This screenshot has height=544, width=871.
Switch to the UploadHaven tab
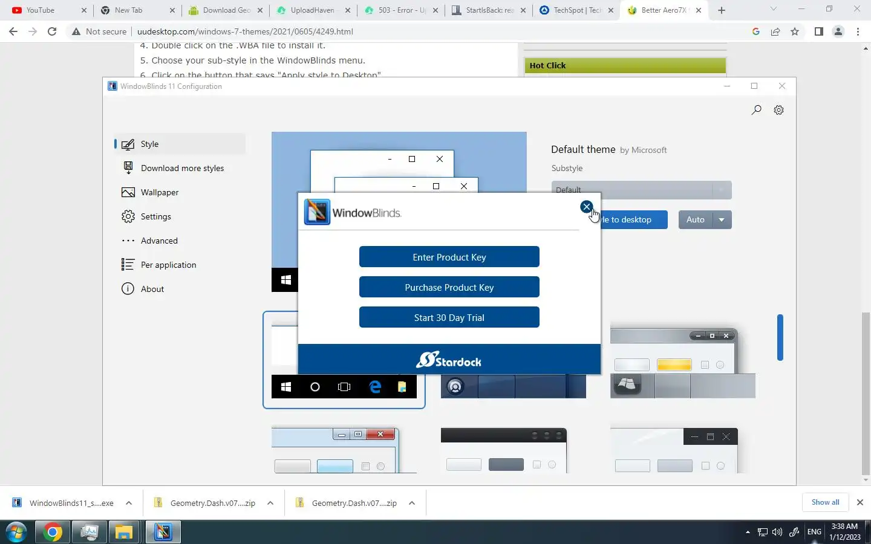(313, 10)
